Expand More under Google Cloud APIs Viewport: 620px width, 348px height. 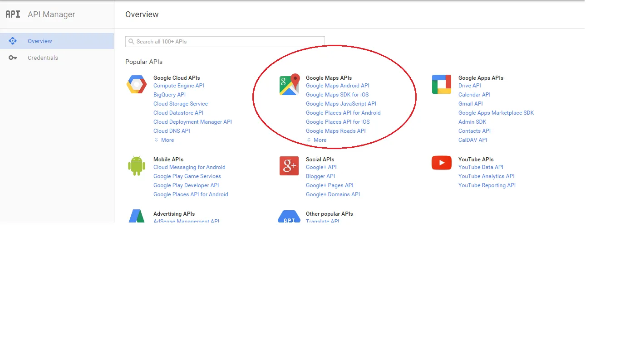coord(164,140)
